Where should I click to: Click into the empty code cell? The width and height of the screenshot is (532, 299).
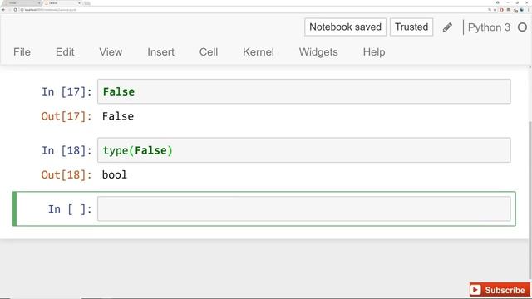pyautogui.click(x=304, y=208)
